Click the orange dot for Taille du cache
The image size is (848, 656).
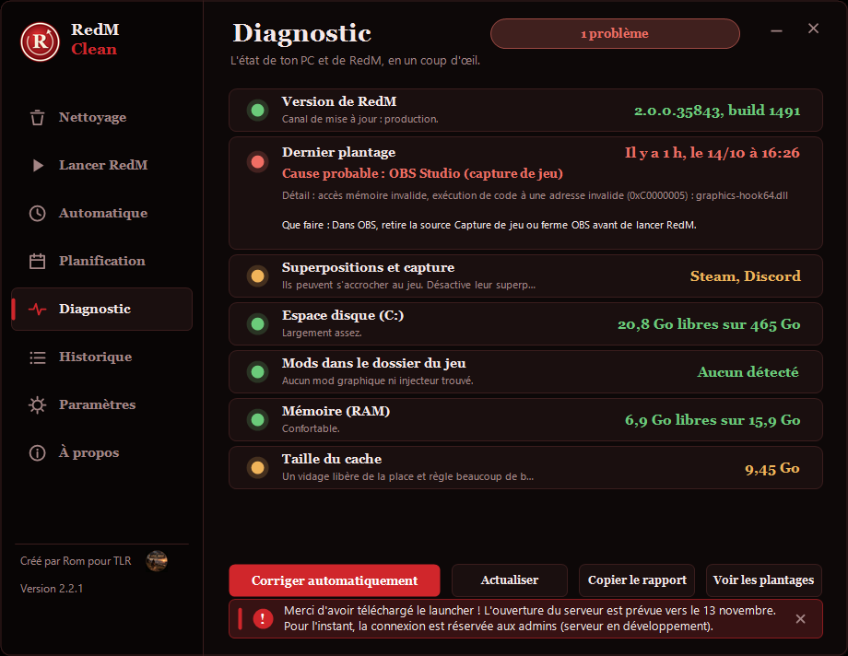258,468
